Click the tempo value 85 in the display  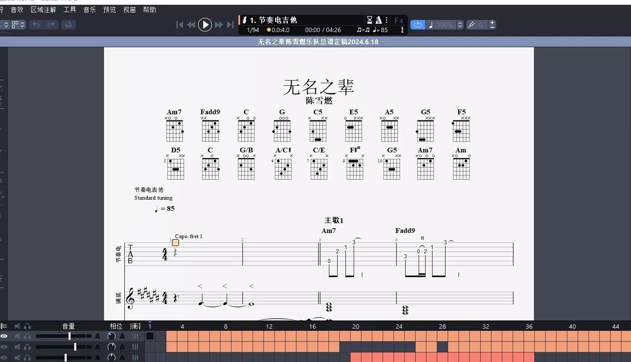[384, 30]
